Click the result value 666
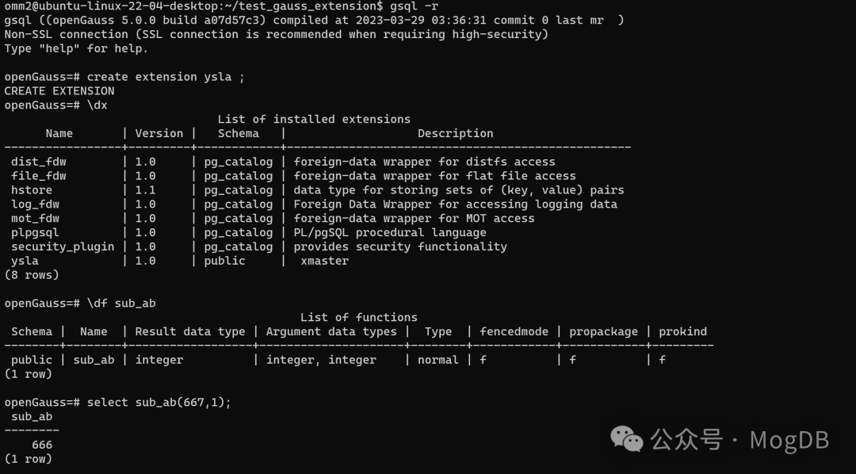 pos(42,445)
